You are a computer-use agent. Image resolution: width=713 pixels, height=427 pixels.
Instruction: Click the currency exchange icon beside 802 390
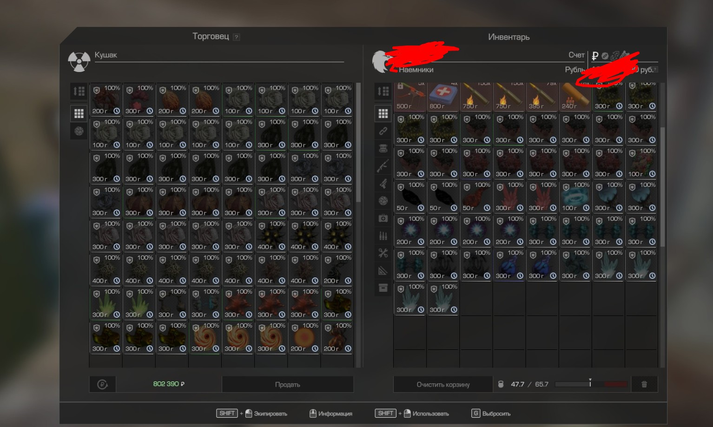pos(103,384)
